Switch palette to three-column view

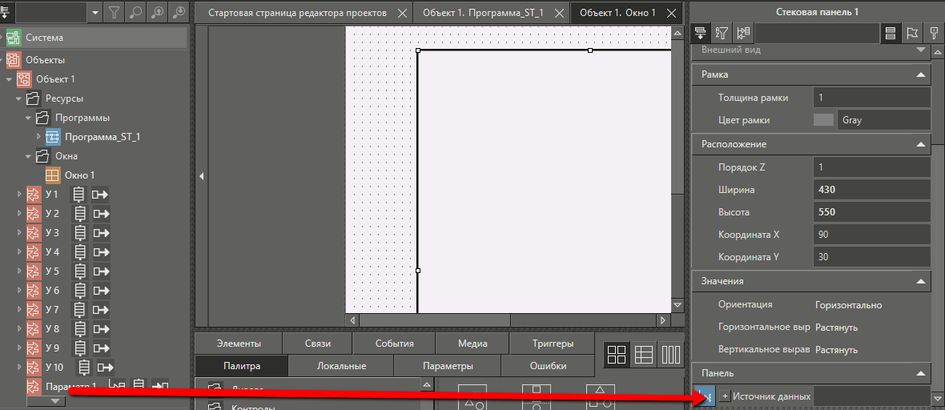670,355
